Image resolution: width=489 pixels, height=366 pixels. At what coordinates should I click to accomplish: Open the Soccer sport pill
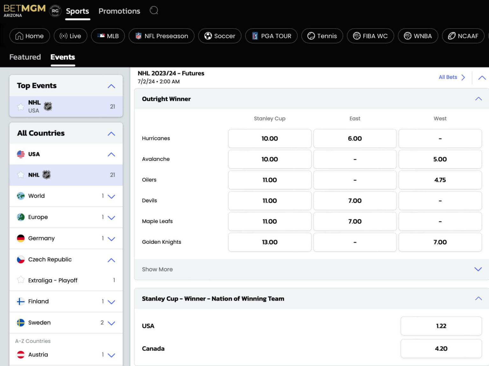pos(220,36)
